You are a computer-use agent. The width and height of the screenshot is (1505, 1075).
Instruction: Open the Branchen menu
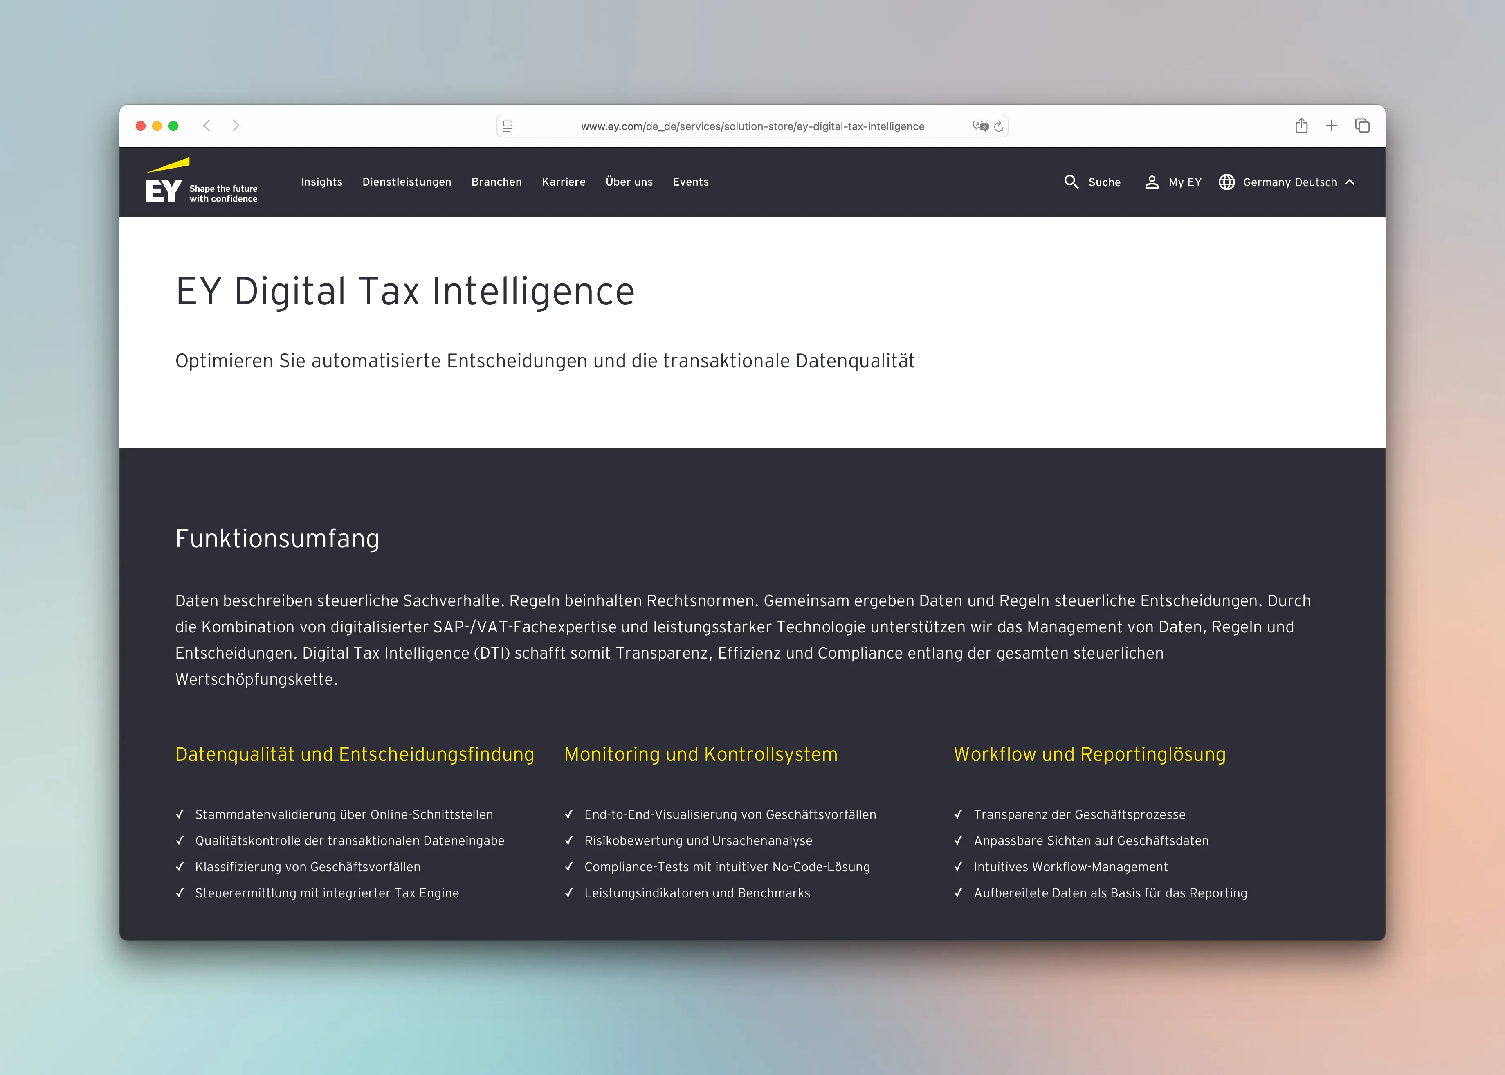pos(496,182)
